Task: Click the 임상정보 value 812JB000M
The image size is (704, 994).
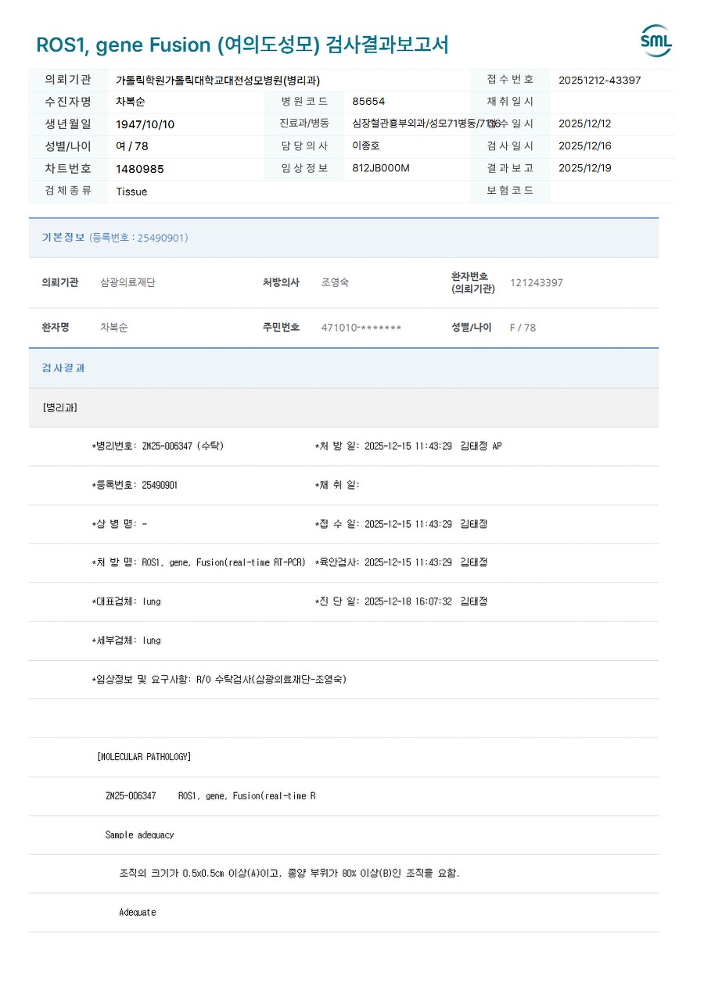Action: coord(381,168)
